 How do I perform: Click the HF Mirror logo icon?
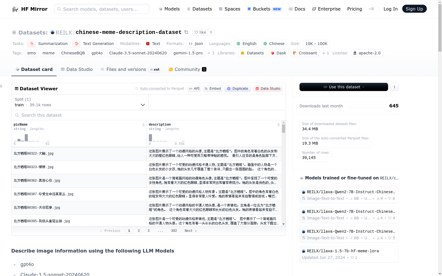[x=15, y=9]
